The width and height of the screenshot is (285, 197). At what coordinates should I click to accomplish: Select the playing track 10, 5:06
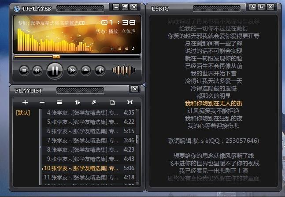(x=89, y=168)
